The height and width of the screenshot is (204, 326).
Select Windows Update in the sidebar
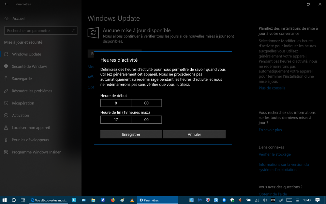[26, 54]
